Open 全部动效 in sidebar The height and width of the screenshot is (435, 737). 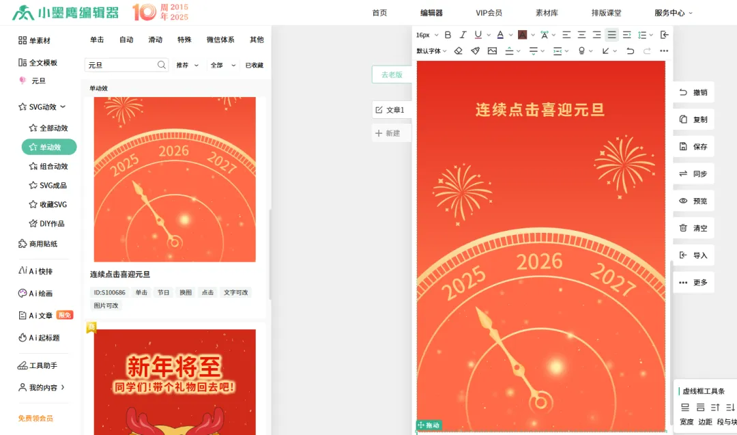coord(48,128)
